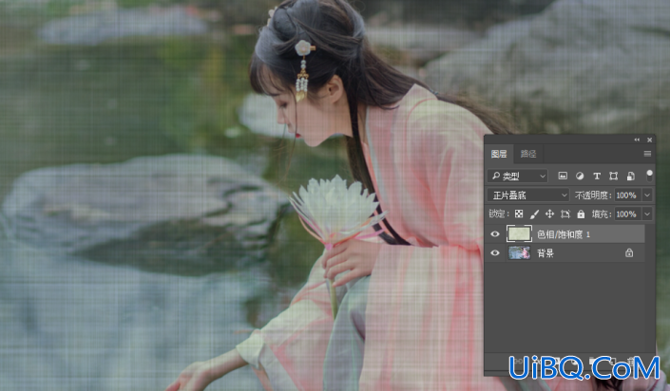The height and width of the screenshot is (391, 670).
Task: Collapse the panel with the double-arrow icon
Action: [637, 140]
